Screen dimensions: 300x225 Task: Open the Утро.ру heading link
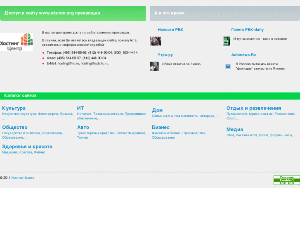click(165, 55)
